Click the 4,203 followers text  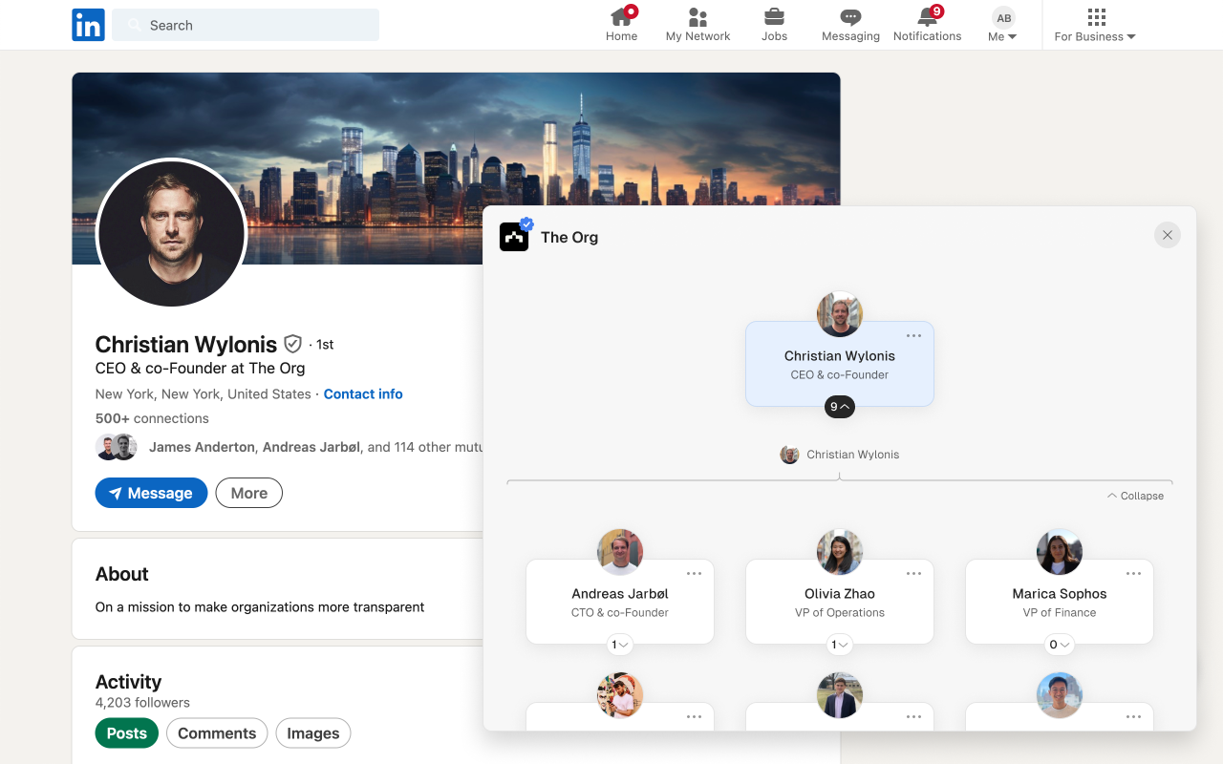click(x=142, y=703)
